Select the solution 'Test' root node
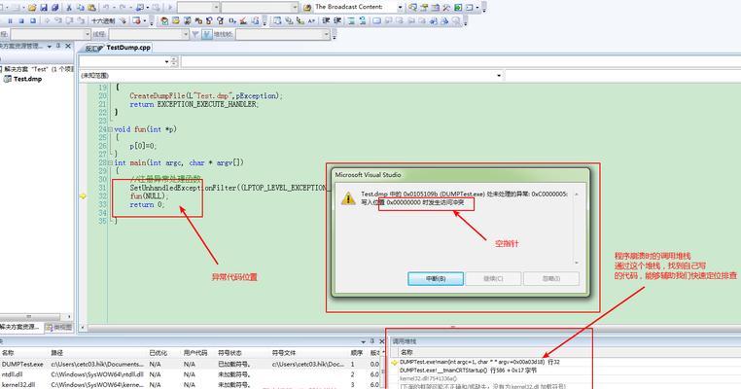The width and height of the screenshot is (741, 389). [x=37, y=69]
